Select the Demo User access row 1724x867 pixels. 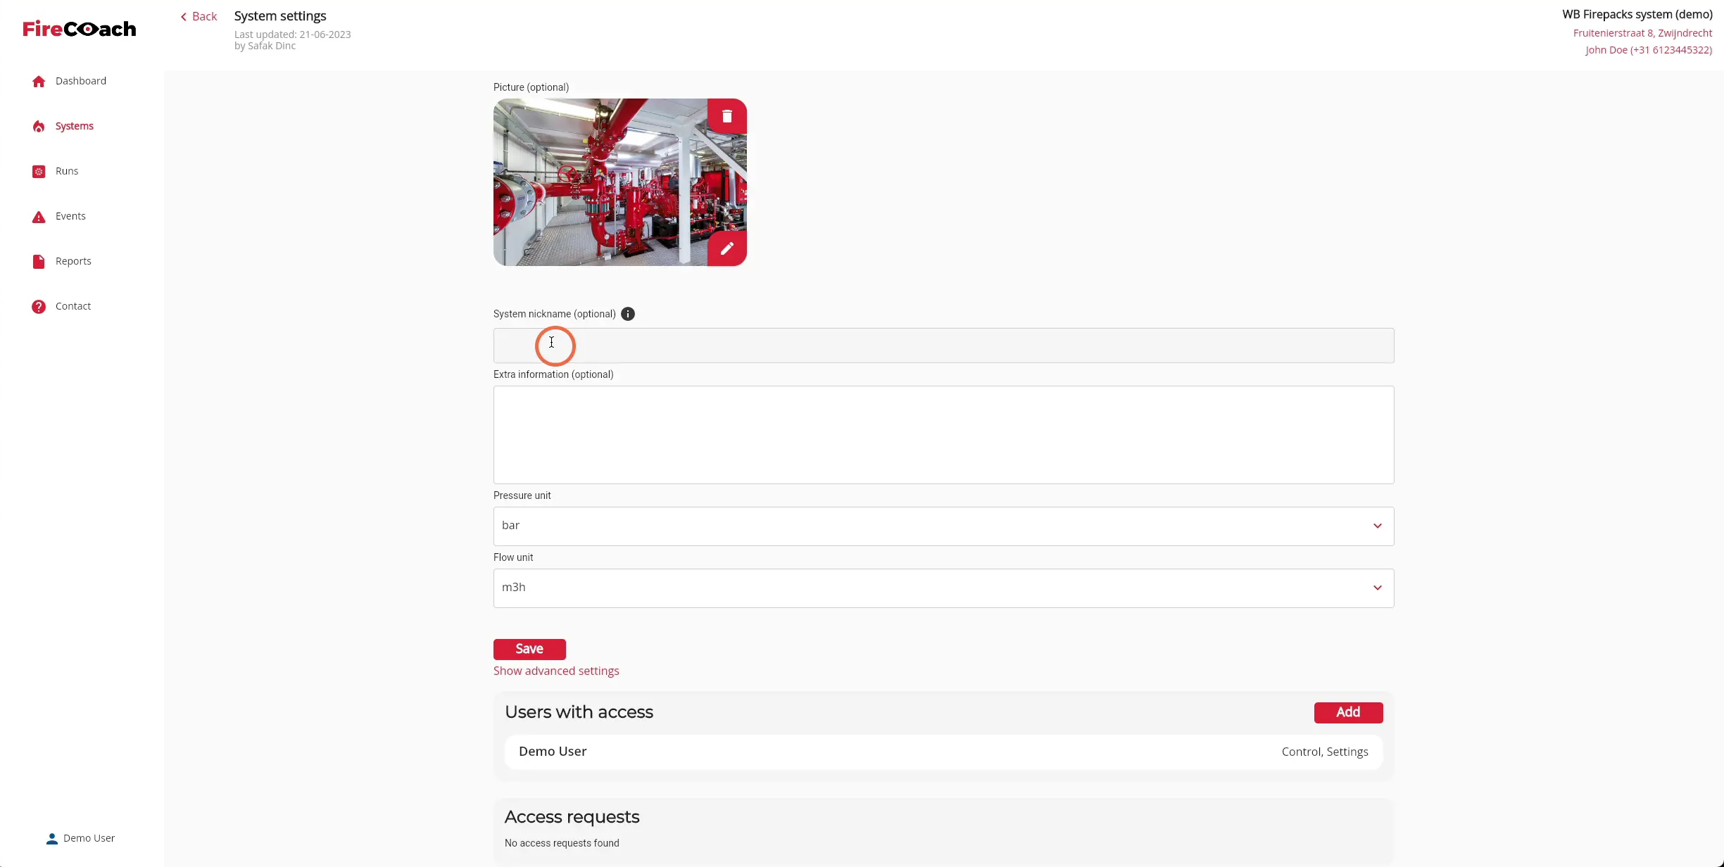tap(943, 752)
